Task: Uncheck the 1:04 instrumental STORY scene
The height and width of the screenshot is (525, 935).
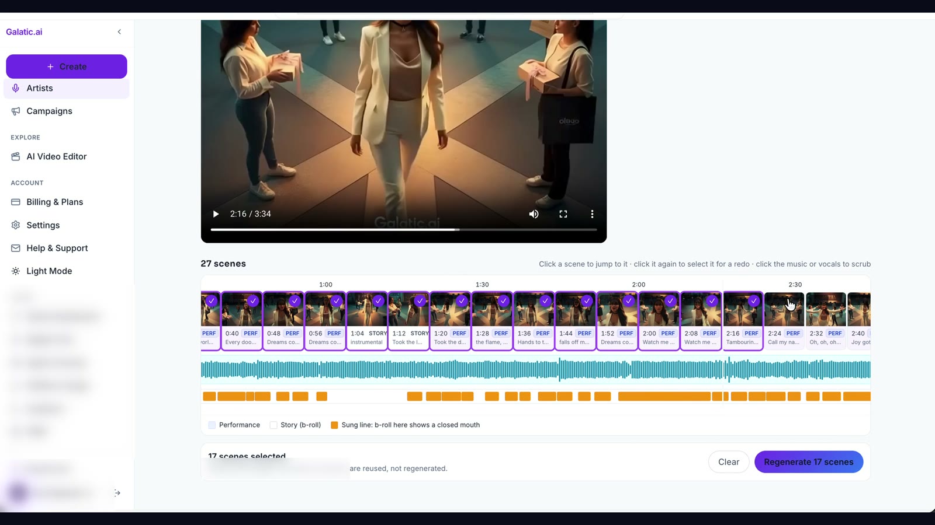Action: (x=379, y=301)
